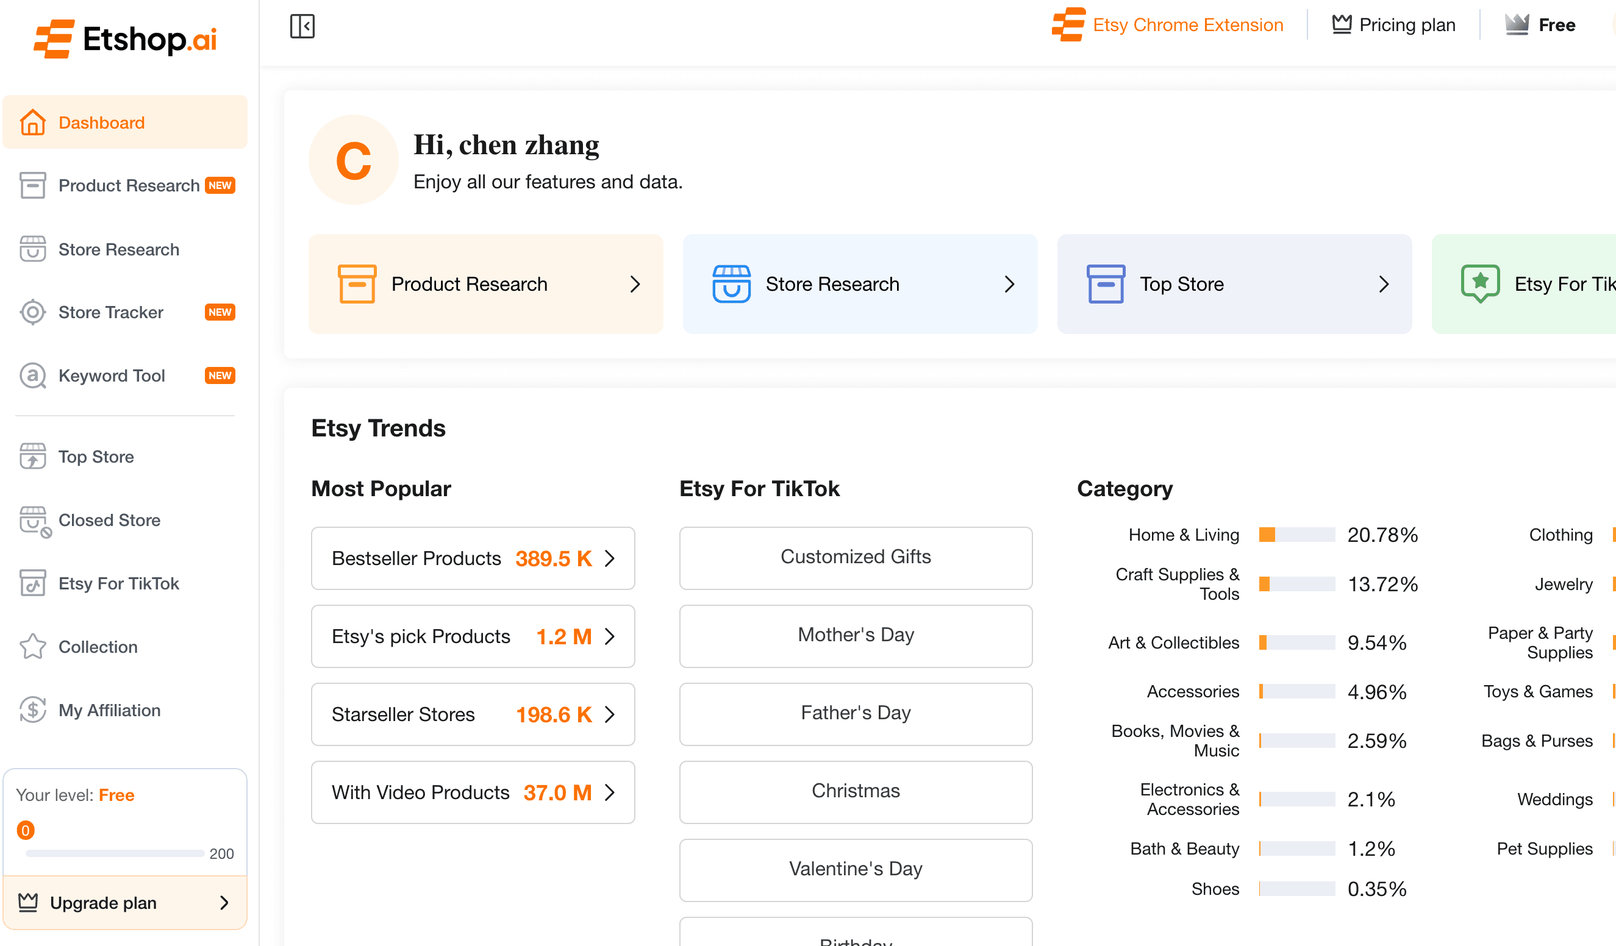Click Etsy Chrome Extension logo icon
This screenshot has width=1616, height=946.
pyautogui.click(x=1069, y=24)
